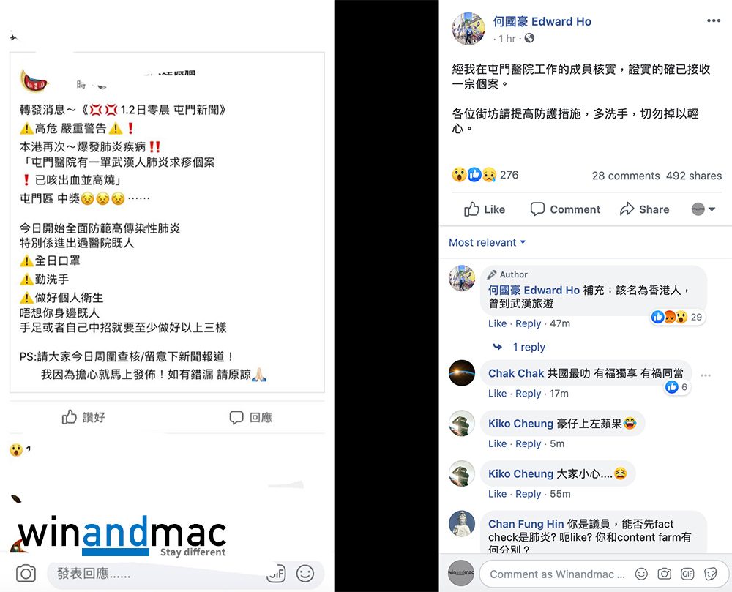
Task: Click the sticker icon in the right comment box
Action: pos(711,574)
